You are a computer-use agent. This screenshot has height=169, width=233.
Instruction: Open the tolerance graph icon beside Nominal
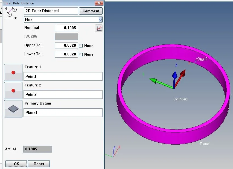[x=99, y=28]
